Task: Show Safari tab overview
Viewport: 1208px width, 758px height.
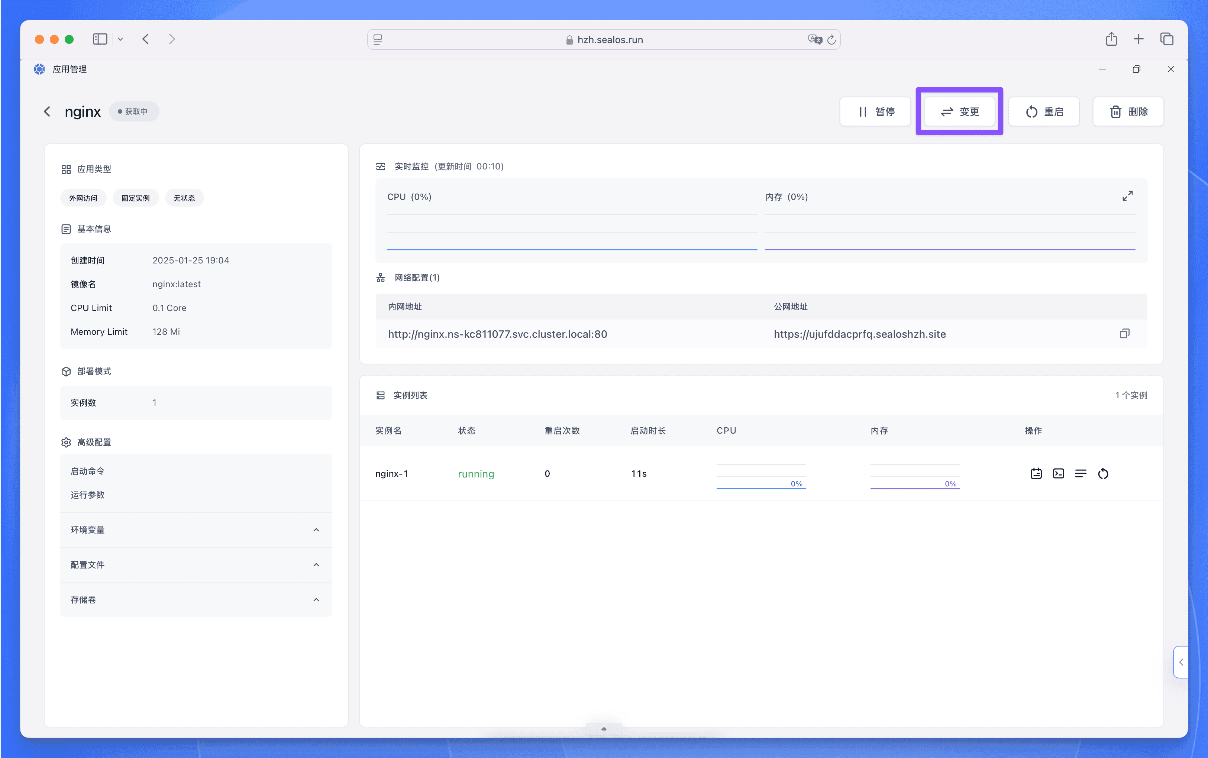Action: 1167,39
